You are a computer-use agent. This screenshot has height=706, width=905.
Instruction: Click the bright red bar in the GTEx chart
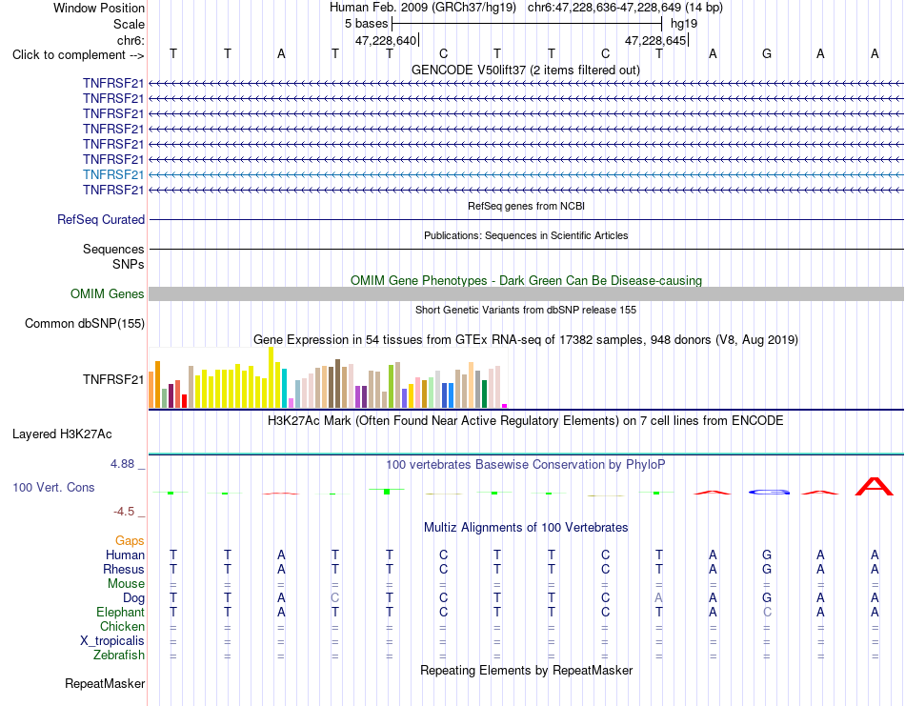coord(184,401)
